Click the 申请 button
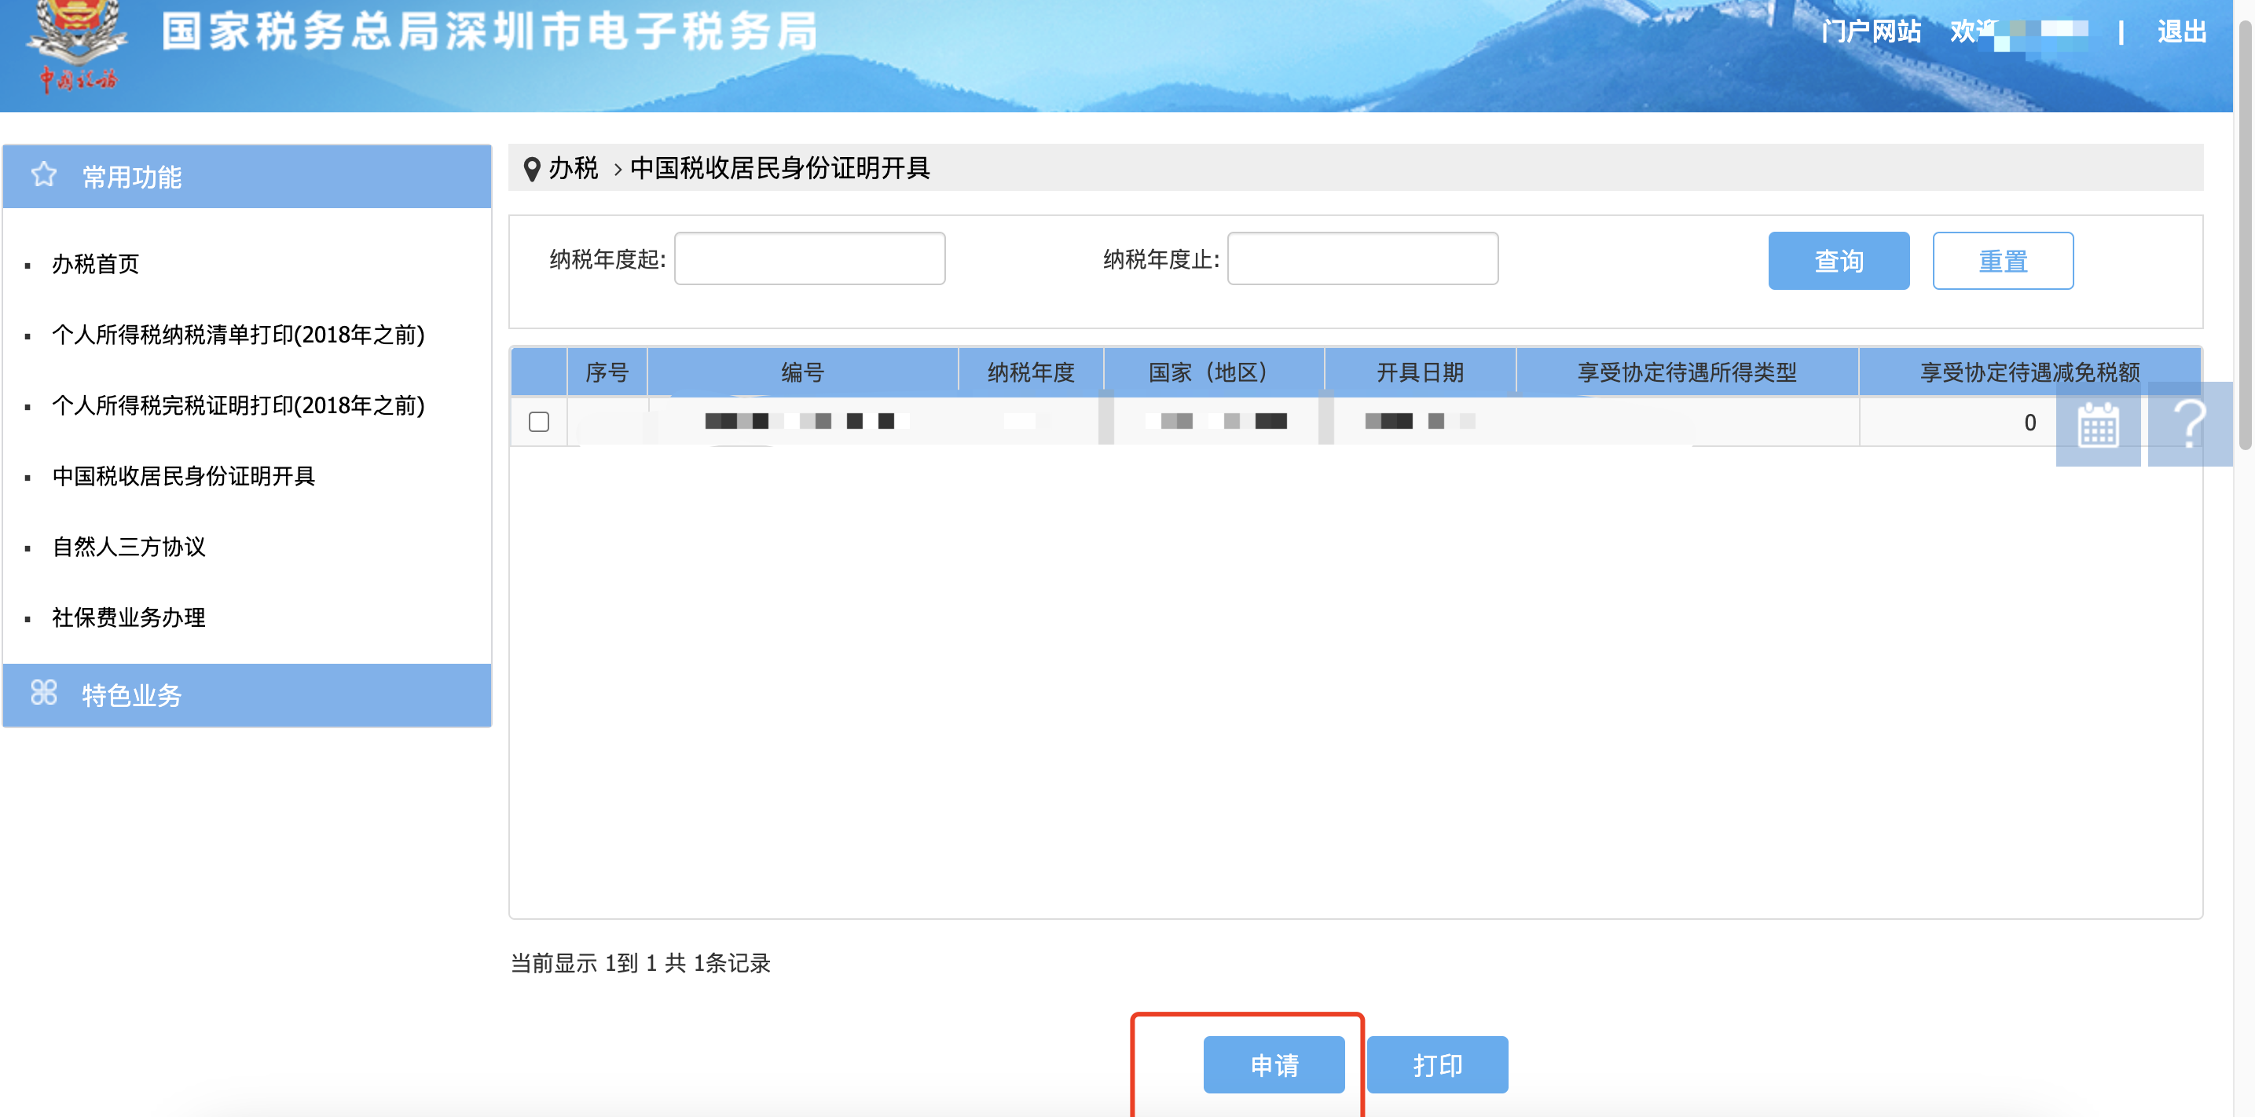The width and height of the screenshot is (2255, 1117). (1273, 1064)
